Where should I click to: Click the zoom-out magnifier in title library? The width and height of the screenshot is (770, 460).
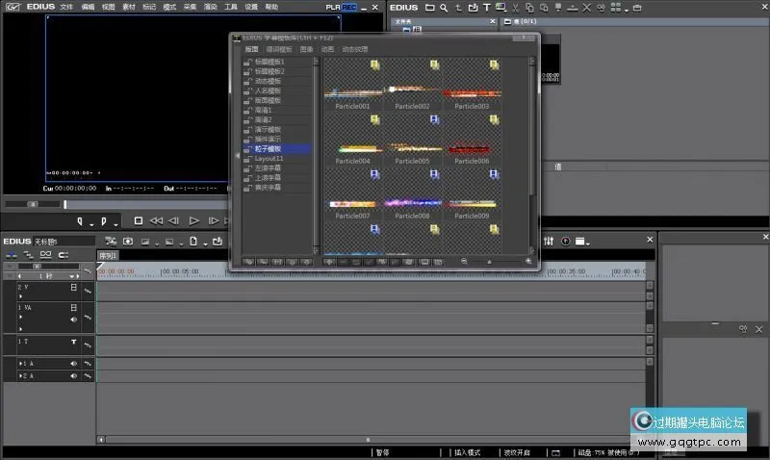[464, 261]
